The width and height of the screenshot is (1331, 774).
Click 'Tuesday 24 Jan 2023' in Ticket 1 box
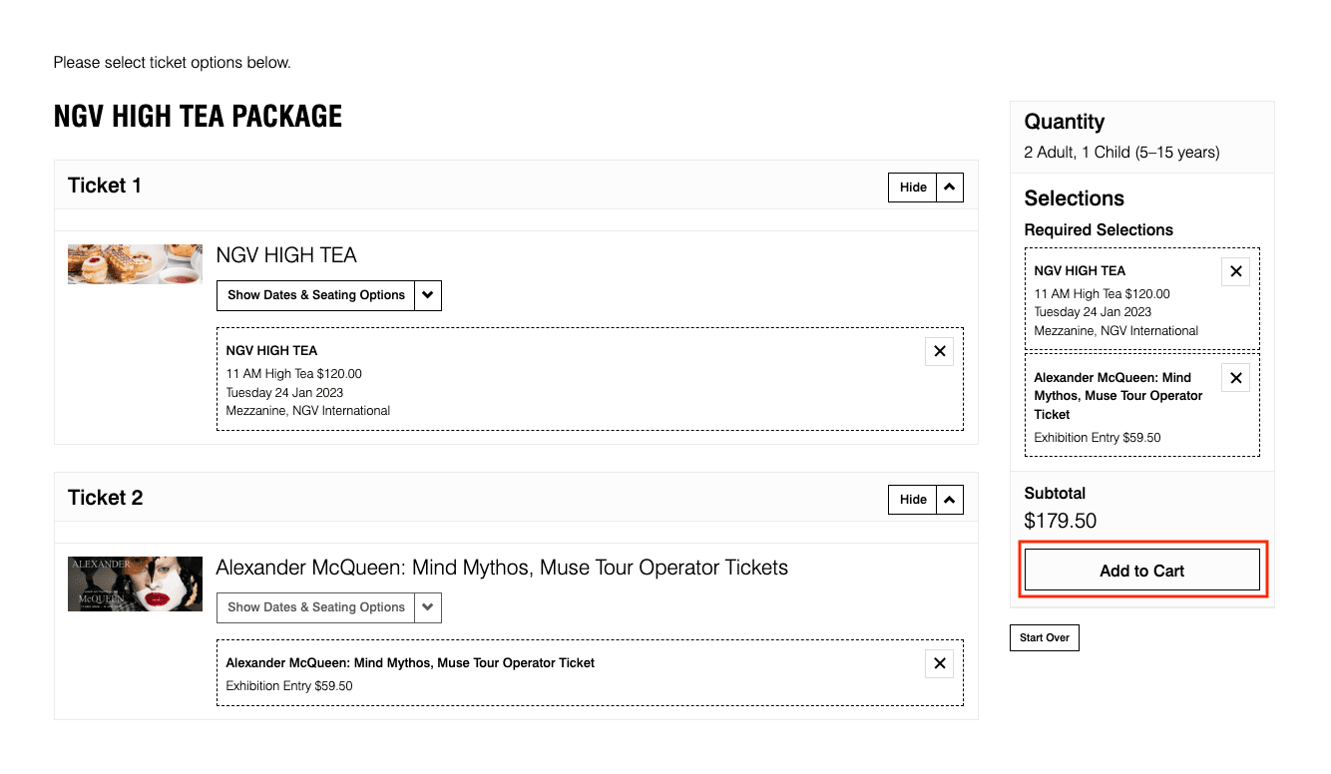click(x=284, y=392)
